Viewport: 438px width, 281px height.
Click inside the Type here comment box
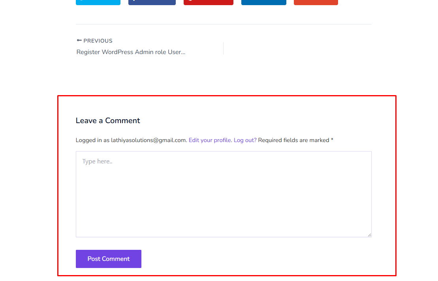[224, 194]
